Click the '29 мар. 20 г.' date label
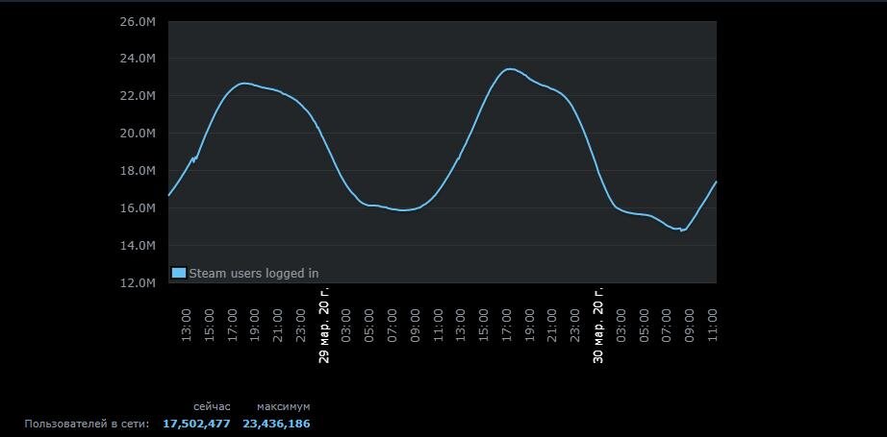Image resolution: width=887 pixels, height=437 pixels. point(323,324)
